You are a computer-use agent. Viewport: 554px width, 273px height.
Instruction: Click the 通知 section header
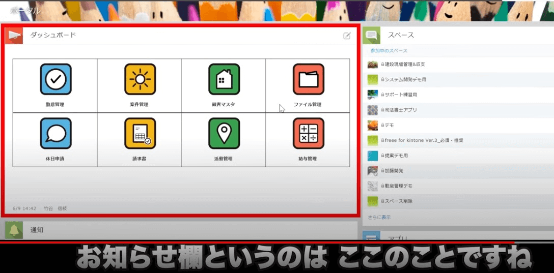[37, 230]
